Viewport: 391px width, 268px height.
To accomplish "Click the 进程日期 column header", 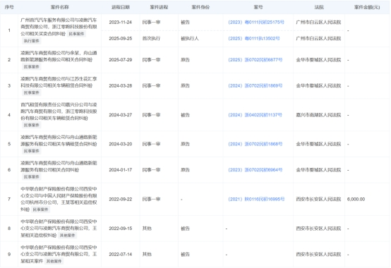I will (x=121, y=7).
